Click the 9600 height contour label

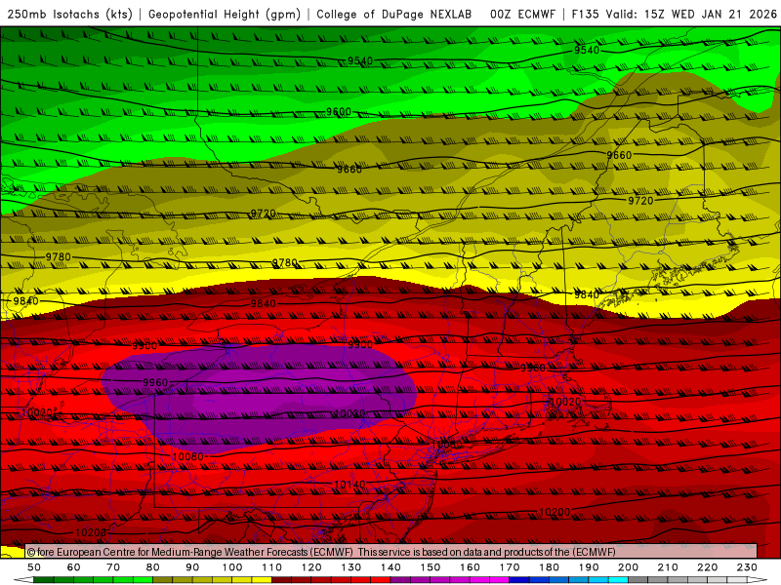(x=338, y=112)
